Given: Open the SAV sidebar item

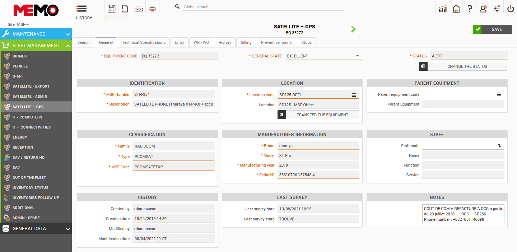Looking at the screenshot, I should coord(36,167).
